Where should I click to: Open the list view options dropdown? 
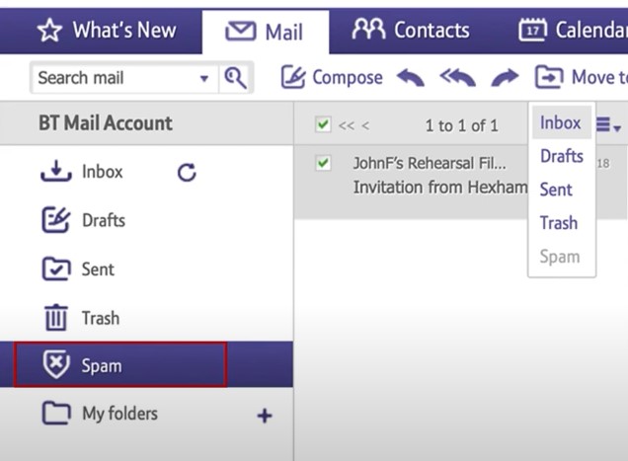[x=609, y=125]
